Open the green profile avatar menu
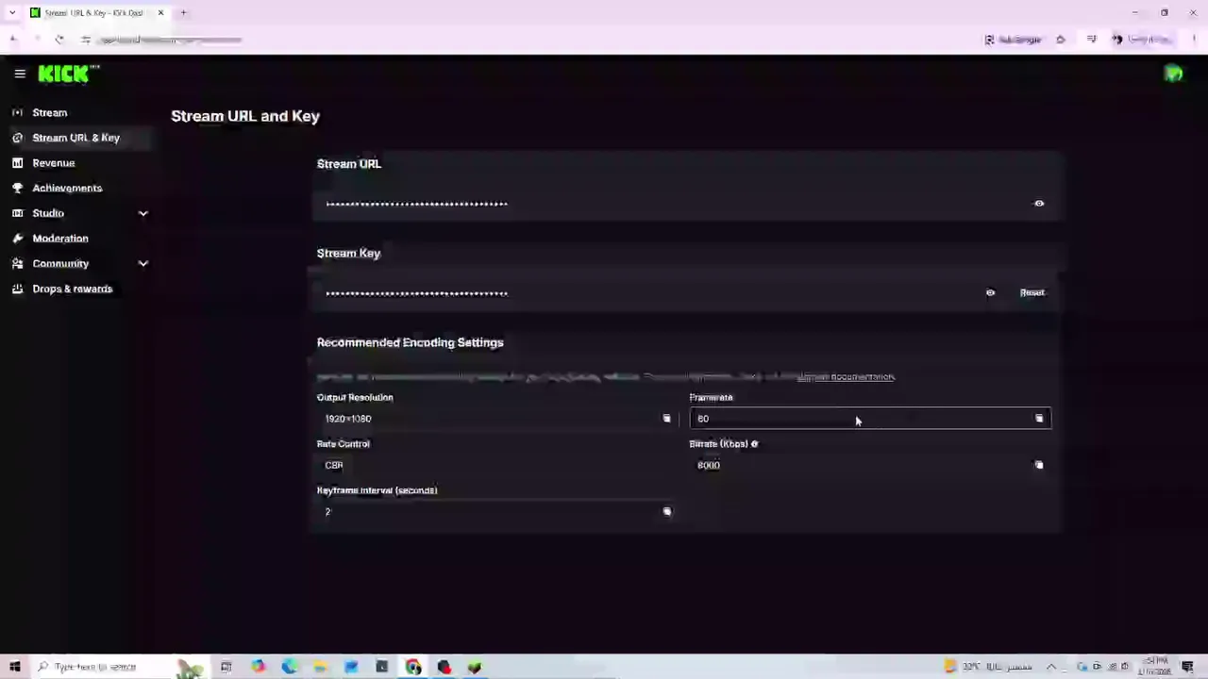The height and width of the screenshot is (679, 1208). (1173, 74)
